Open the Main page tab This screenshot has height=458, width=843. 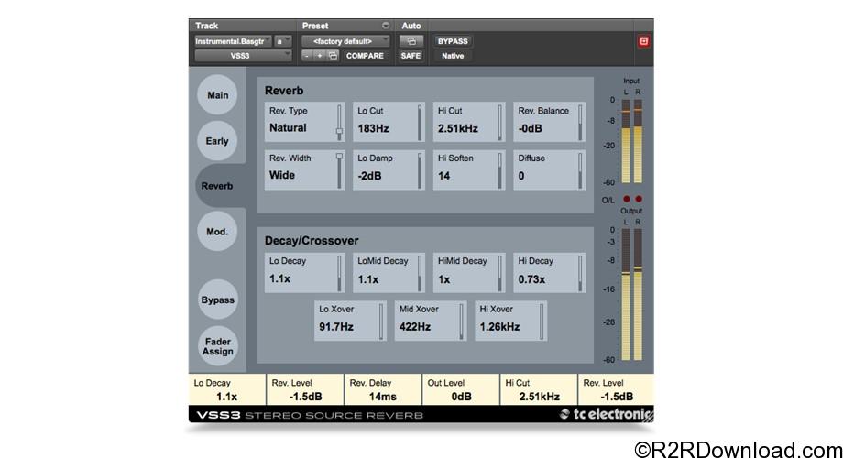[x=217, y=95]
